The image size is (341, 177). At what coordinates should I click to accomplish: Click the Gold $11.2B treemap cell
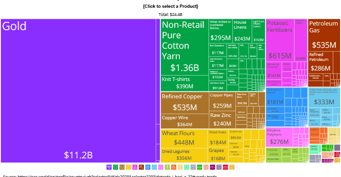click(x=78, y=91)
